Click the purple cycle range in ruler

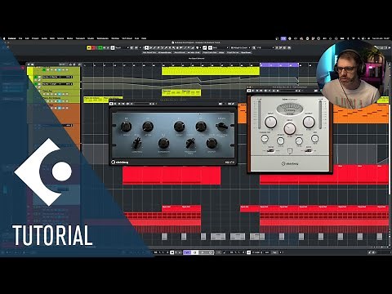click(279, 65)
